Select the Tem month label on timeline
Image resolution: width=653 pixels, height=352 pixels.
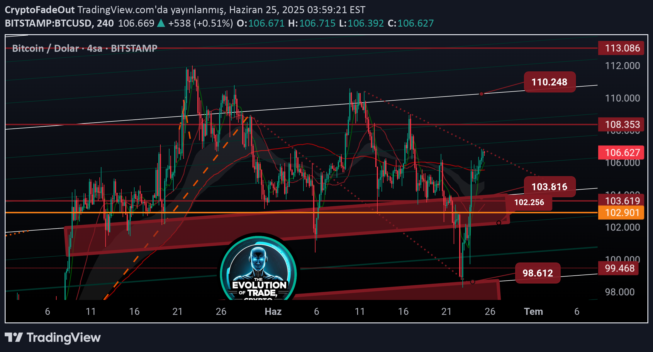click(534, 312)
